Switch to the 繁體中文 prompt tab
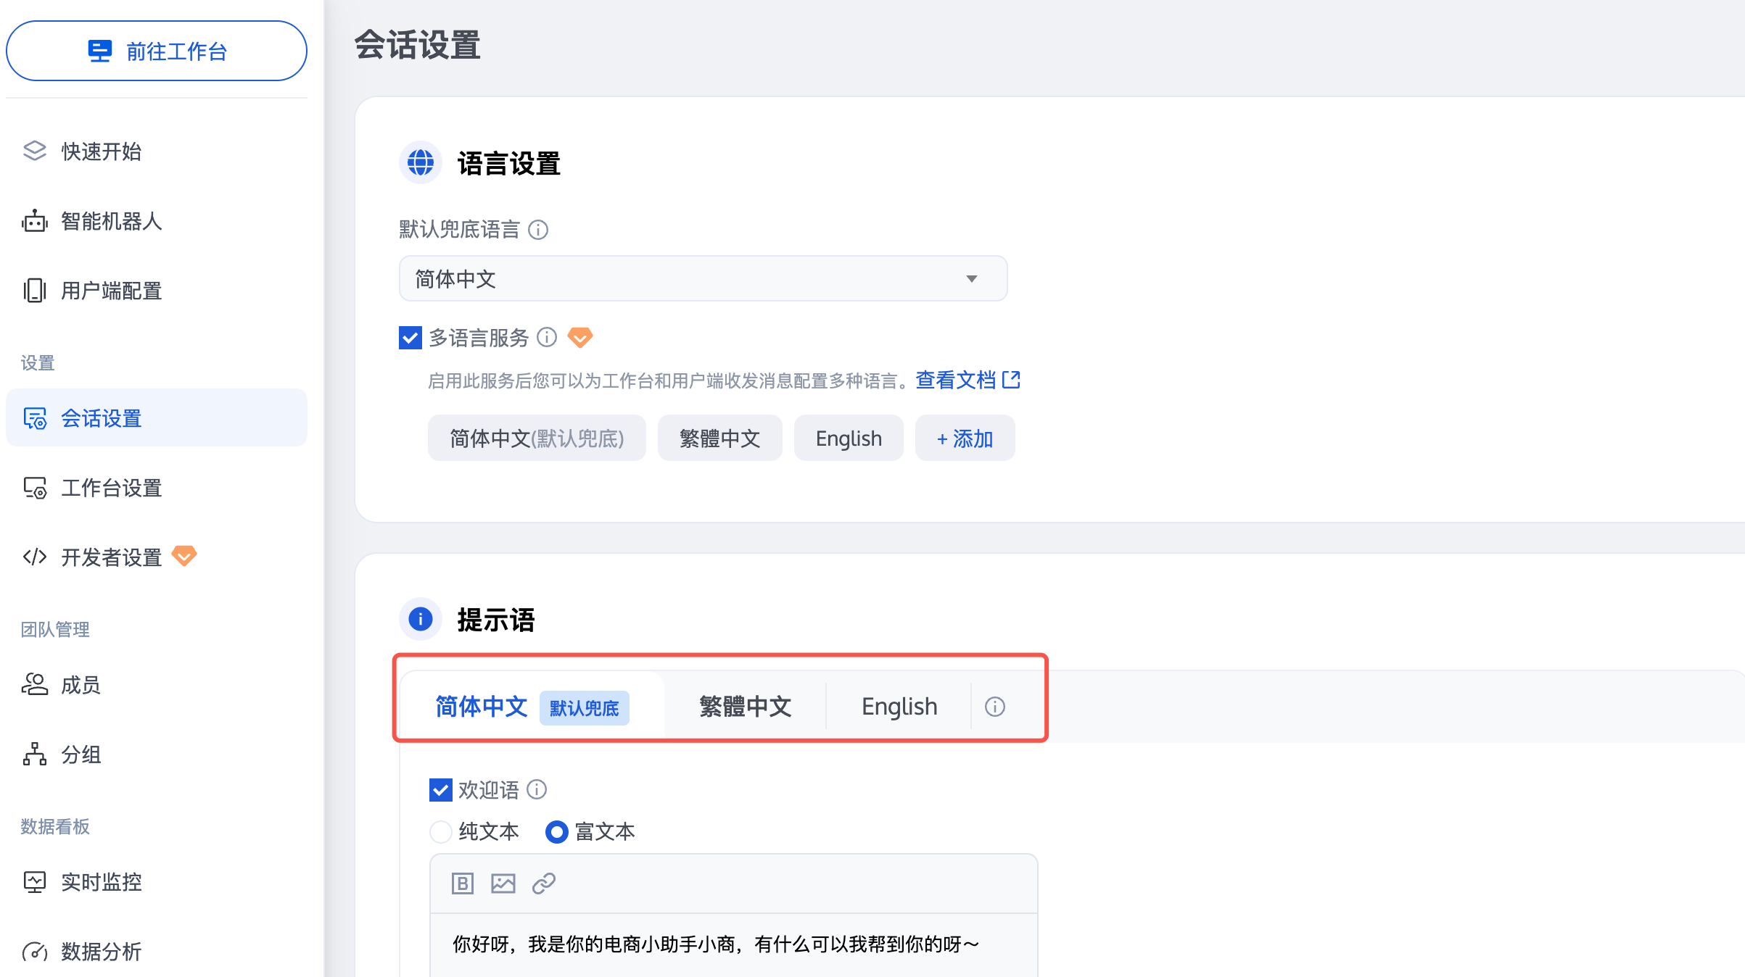This screenshot has width=1745, height=977. tap(745, 707)
